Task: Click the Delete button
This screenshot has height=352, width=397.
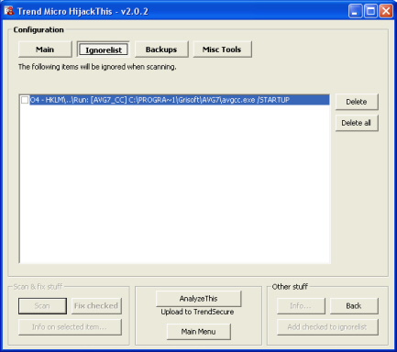Action: 357,102
